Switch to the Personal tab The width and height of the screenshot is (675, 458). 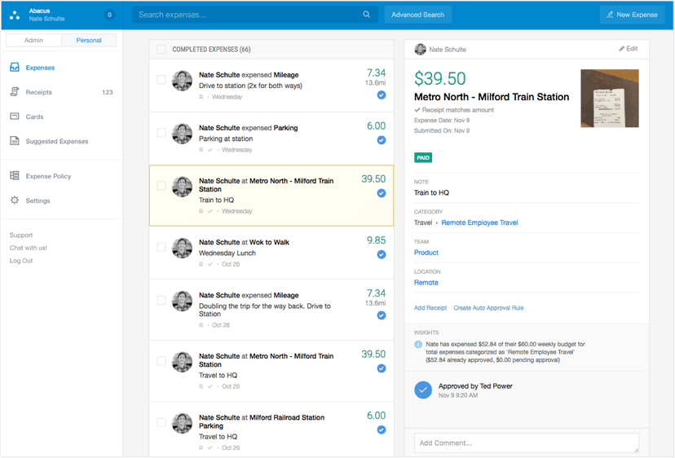89,40
